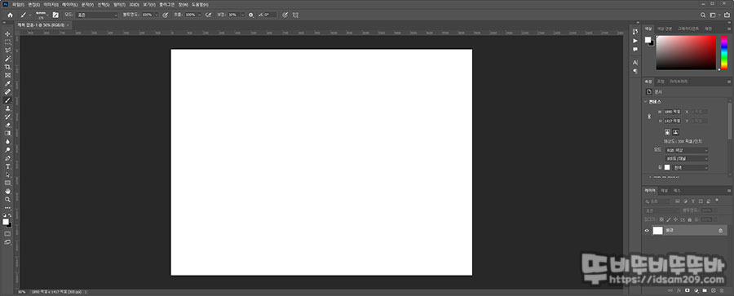Click the create new group folder icon
The image size is (734, 296).
(x=705, y=290)
